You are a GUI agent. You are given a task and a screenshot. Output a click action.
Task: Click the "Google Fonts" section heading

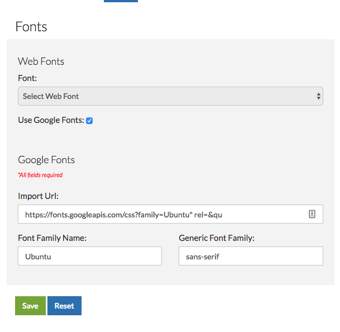(46, 160)
